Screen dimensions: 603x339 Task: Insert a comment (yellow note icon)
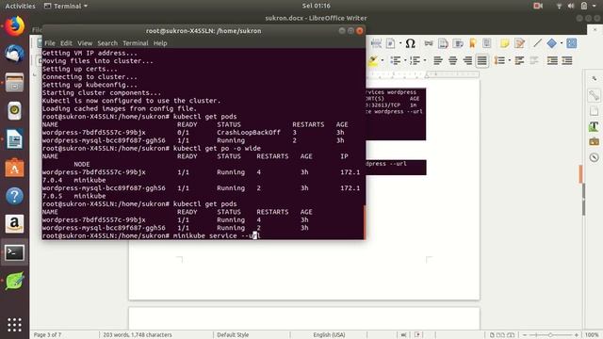tap(505, 43)
